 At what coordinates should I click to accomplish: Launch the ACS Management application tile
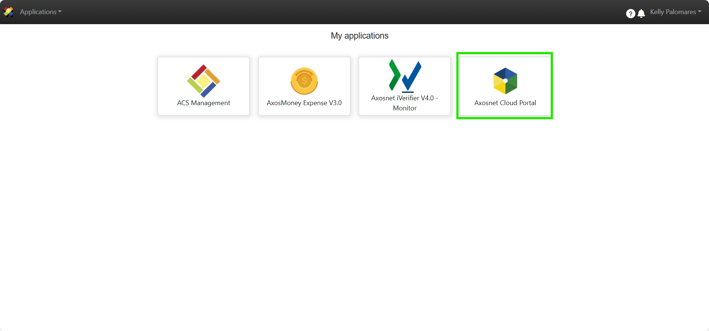(204, 86)
